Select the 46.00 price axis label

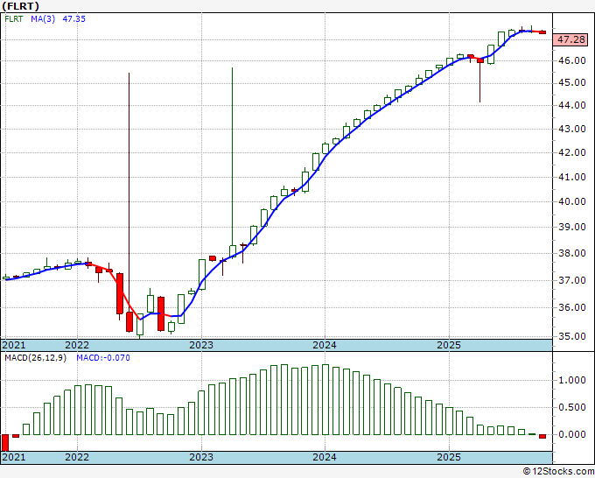(x=572, y=60)
